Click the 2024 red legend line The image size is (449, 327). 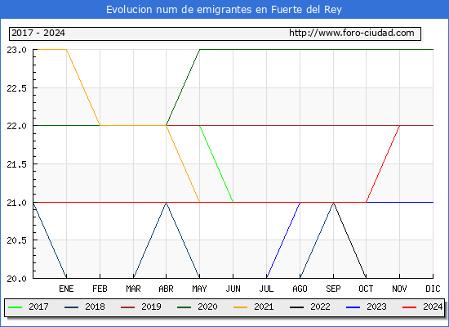(409, 307)
